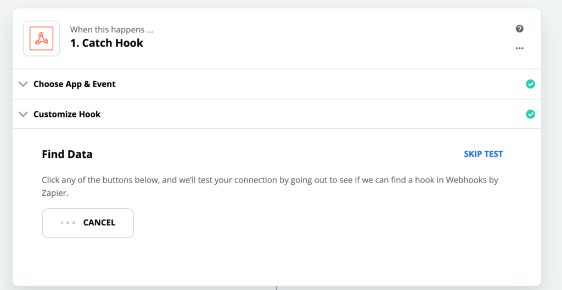Click the Find Data heading
The width and height of the screenshot is (562, 290).
67,154
